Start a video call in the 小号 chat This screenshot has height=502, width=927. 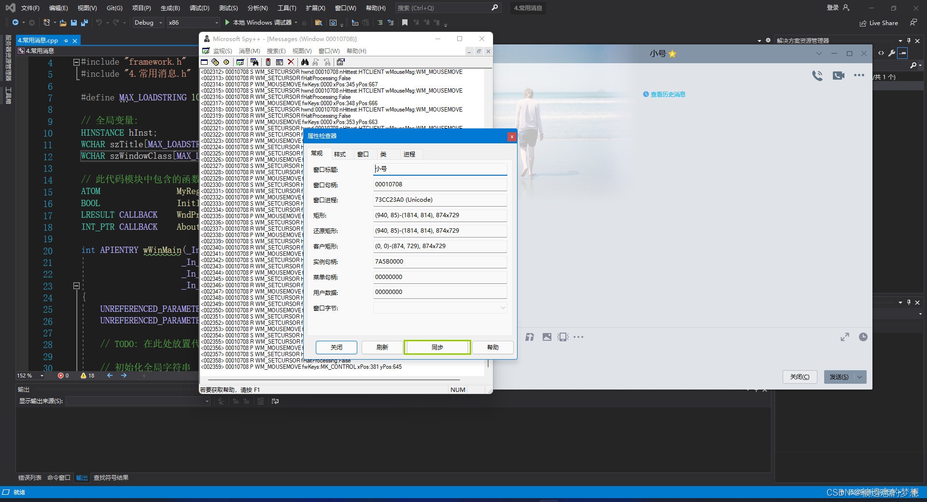(x=839, y=75)
